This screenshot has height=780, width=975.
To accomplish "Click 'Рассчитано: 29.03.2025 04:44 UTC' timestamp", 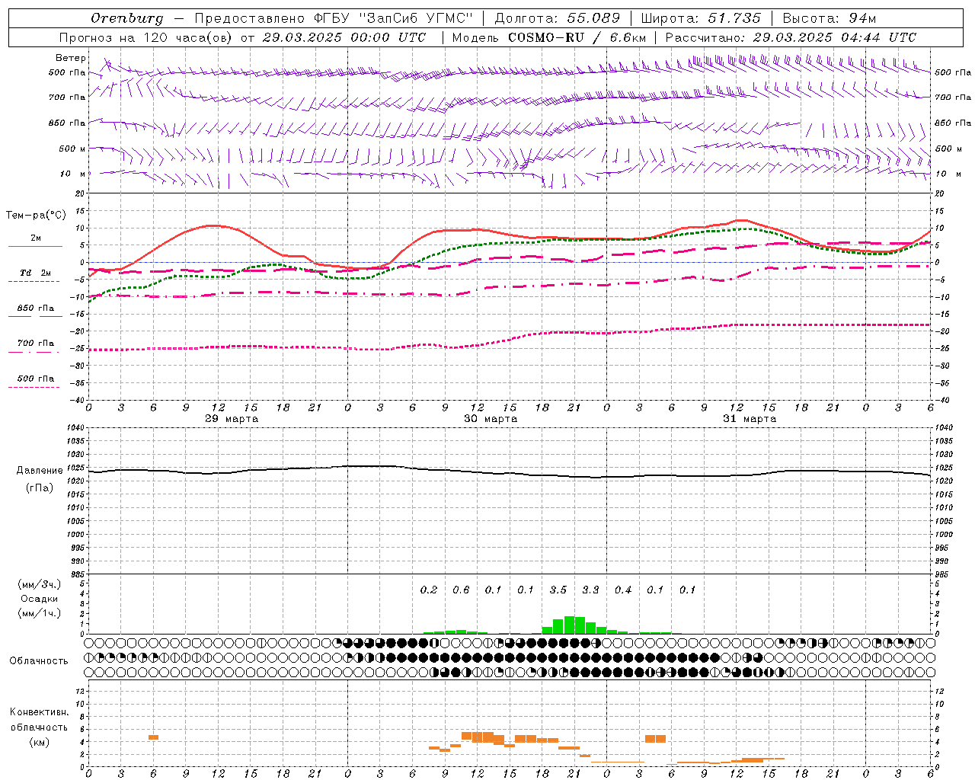I will click(791, 37).
